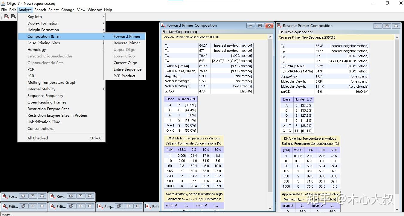Select Composition & Tm in Analyze menu
The image size is (404, 216).
(x=61, y=36)
